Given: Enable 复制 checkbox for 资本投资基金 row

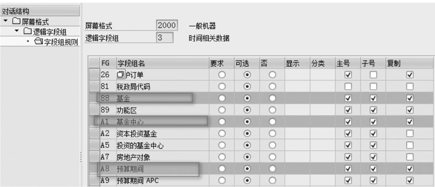Looking at the screenshot, I should point(410,134).
